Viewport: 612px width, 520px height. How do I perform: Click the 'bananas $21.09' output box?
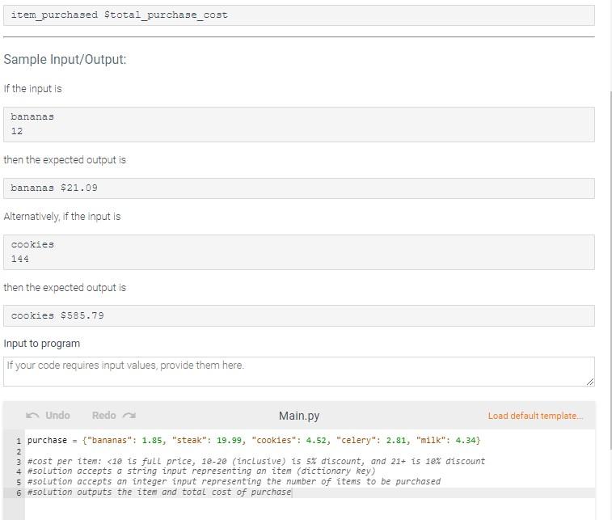point(299,188)
